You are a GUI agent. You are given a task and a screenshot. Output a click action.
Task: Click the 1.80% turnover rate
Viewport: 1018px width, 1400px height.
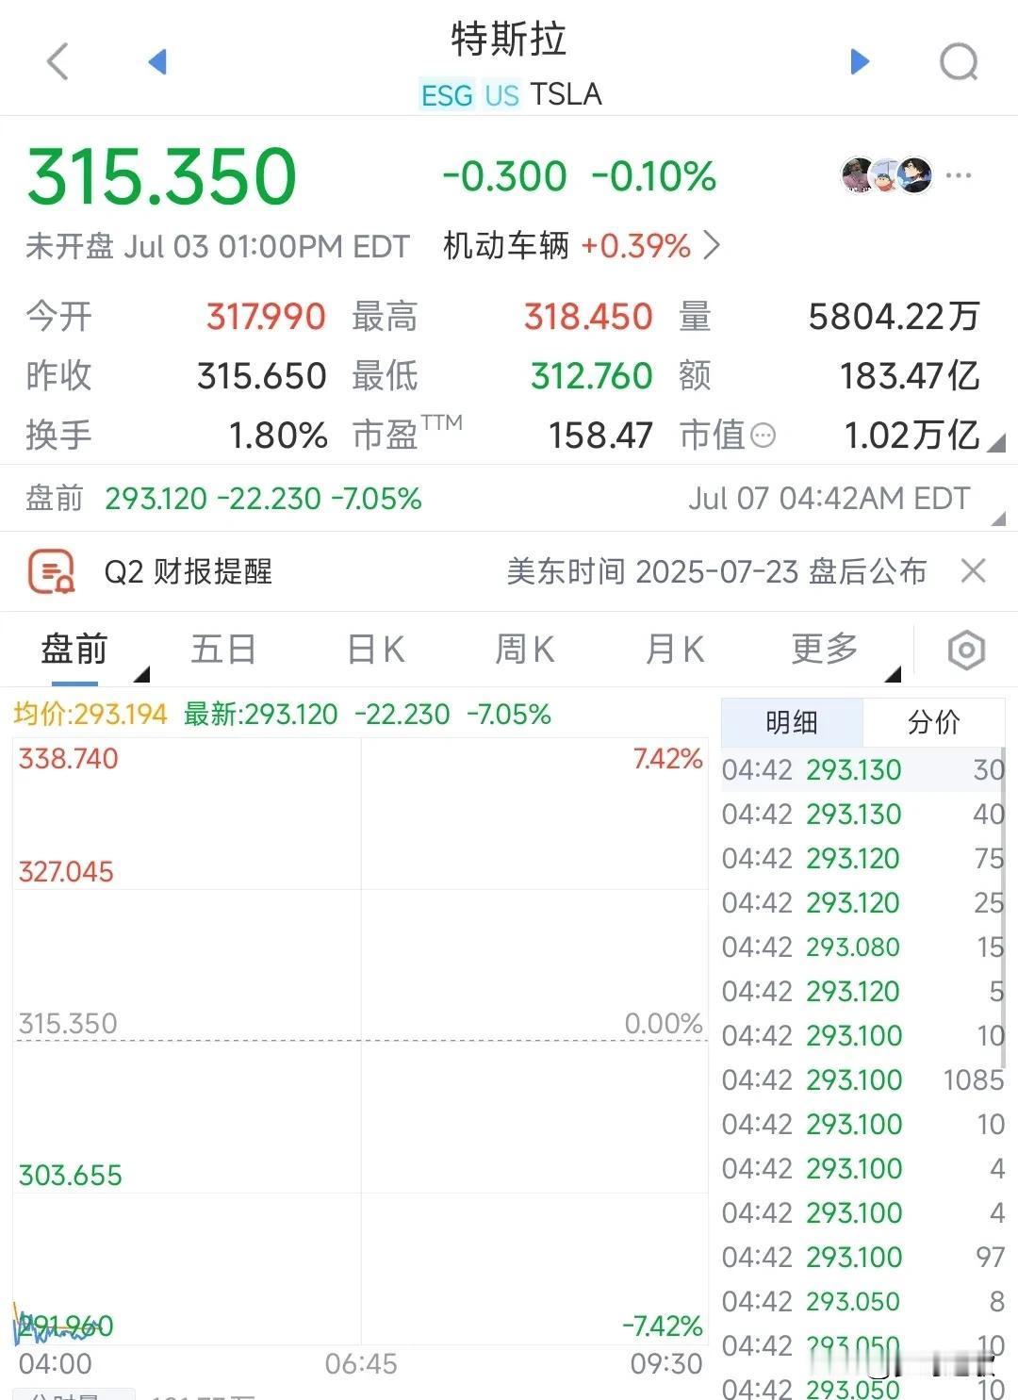278,436
